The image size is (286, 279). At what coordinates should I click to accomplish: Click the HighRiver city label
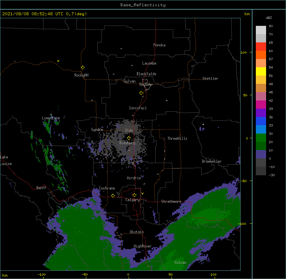tap(143, 246)
